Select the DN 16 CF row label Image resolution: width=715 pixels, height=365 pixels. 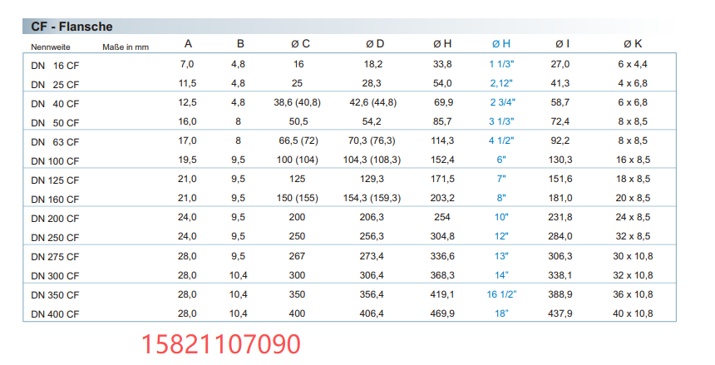coord(55,65)
